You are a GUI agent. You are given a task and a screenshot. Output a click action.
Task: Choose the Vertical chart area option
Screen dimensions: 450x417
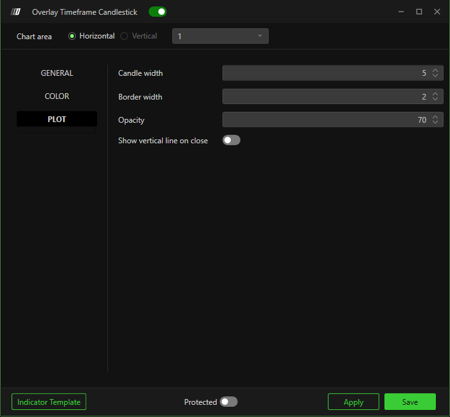125,36
